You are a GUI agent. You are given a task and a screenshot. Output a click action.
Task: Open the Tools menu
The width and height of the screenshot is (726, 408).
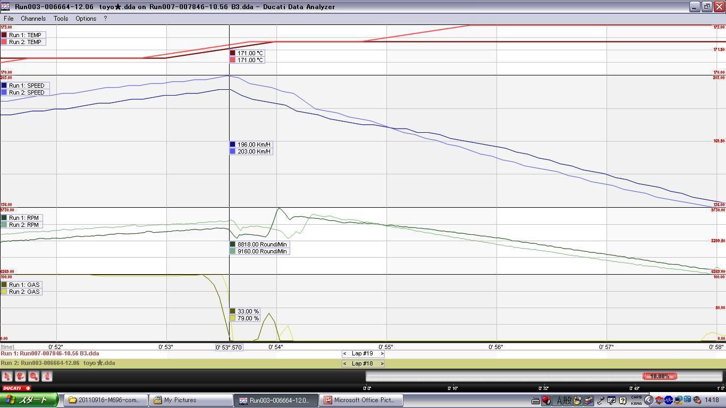[x=61, y=18]
